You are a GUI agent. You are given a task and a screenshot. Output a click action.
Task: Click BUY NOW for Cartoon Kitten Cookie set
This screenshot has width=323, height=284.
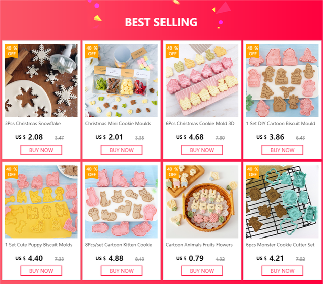click(x=122, y=271)
